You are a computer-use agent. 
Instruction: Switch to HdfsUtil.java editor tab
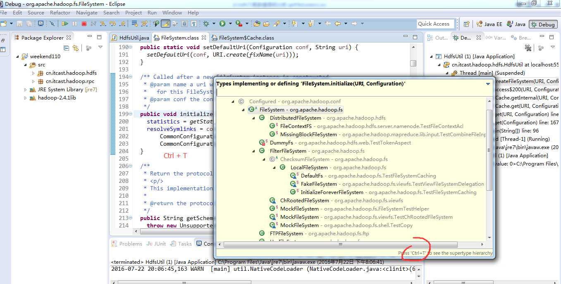130,38
